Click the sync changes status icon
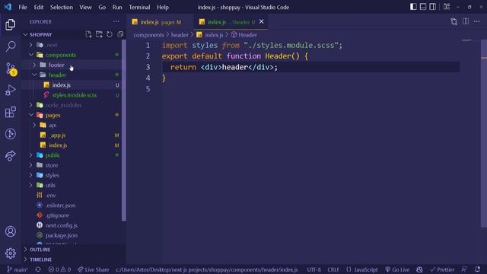The image size is (487, 274). (x=38, y=269)
